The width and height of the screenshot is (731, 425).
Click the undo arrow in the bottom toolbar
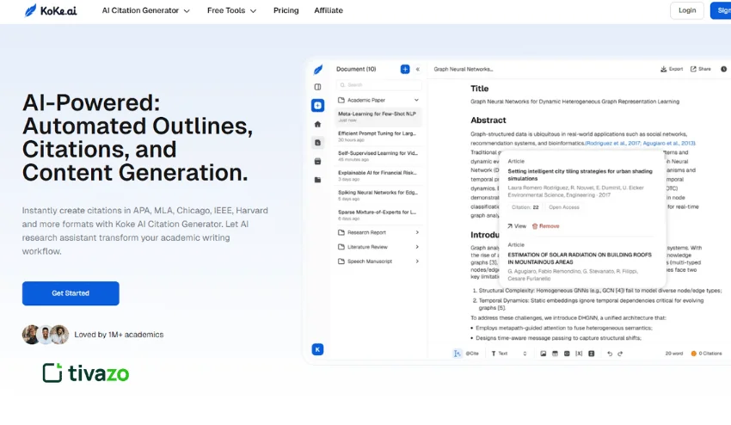pyautogui.click(x=609, y=354)
